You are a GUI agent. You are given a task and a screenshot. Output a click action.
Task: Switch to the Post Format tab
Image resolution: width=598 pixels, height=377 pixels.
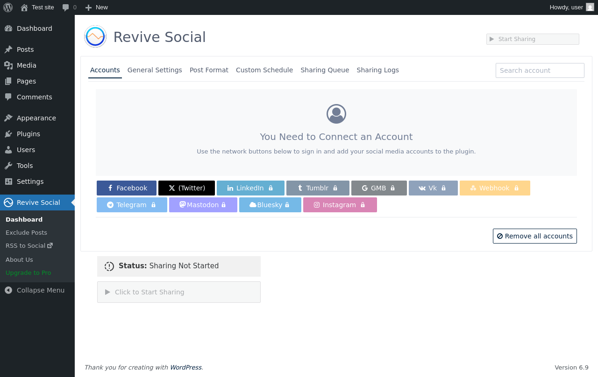coord(209,70)
